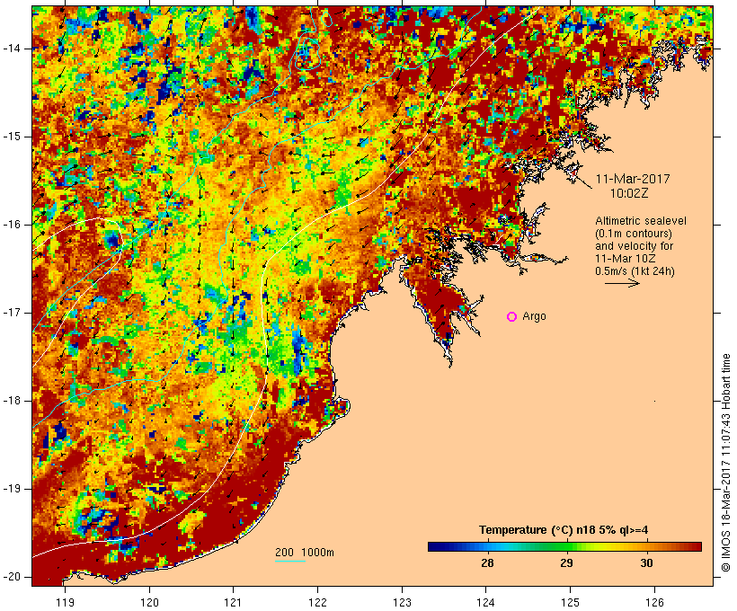Viewport: 737px width, 611px height.
Task: Click the '123' longitude axis label
Action: (402, 602)
